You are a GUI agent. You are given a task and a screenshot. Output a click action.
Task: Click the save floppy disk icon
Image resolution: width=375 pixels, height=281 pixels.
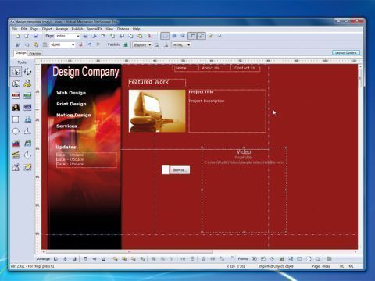point(36,36)
